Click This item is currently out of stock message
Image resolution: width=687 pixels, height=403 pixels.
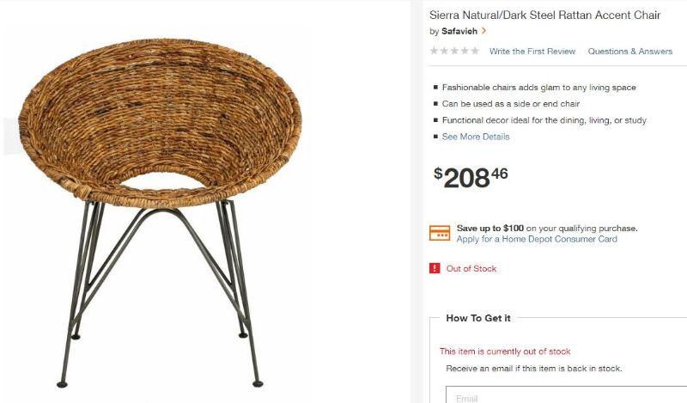coord(505,351)
